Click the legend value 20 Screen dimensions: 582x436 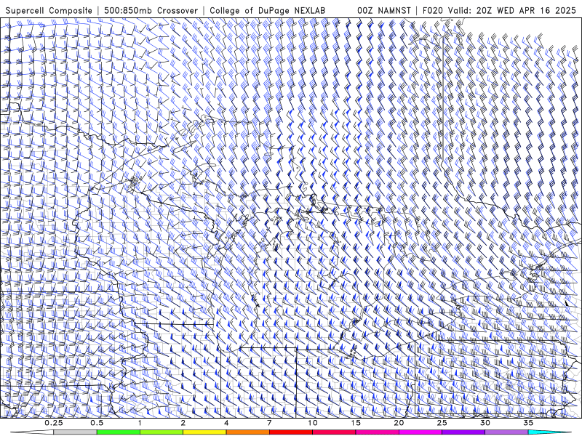tap(399, 423)
